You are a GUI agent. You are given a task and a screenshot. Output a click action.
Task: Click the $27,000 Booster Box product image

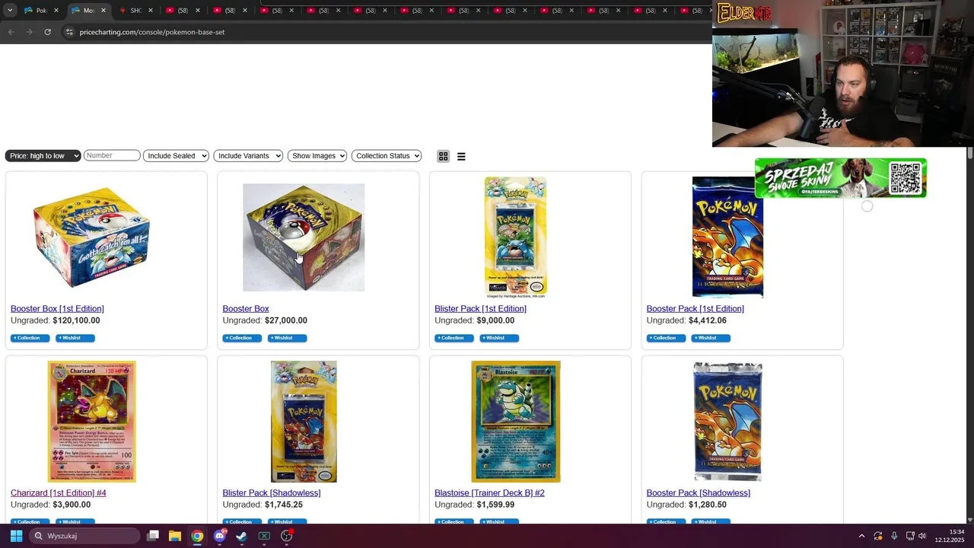[304, 237]
